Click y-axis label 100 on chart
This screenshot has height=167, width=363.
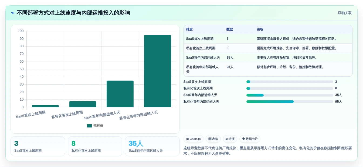pyautogui.click(x=21, y=31)
